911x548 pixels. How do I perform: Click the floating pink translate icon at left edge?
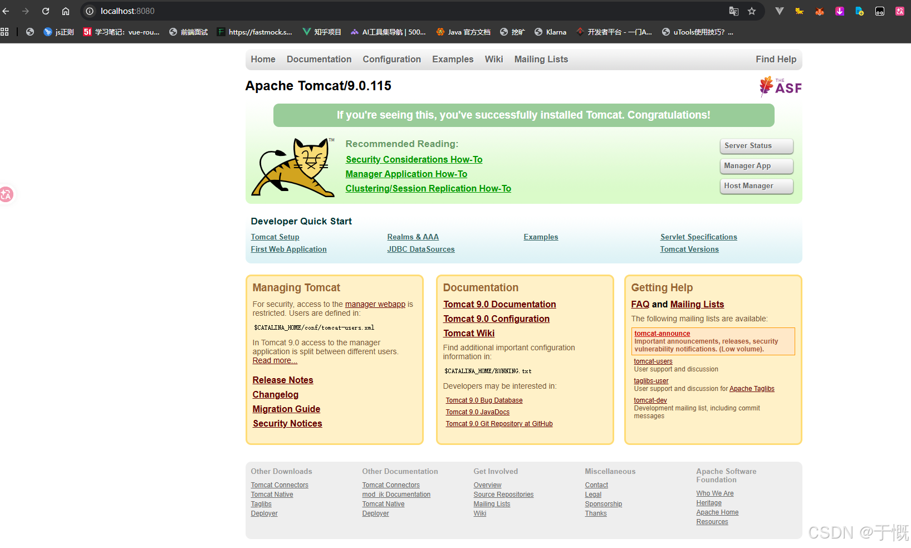click(6, 194)
